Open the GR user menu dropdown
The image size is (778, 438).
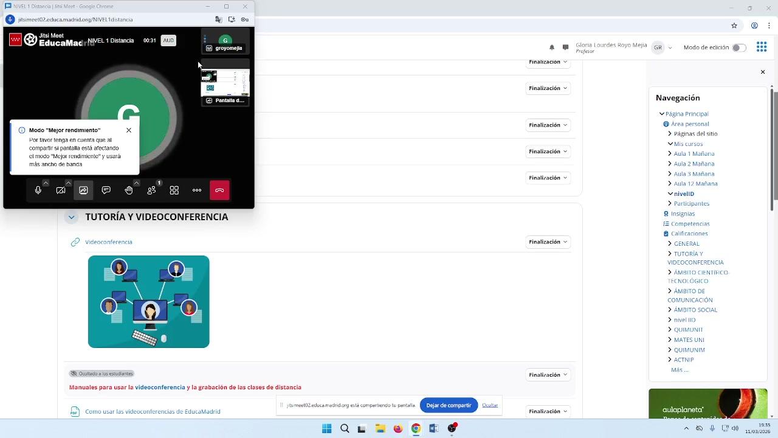(x=662, y=47)
